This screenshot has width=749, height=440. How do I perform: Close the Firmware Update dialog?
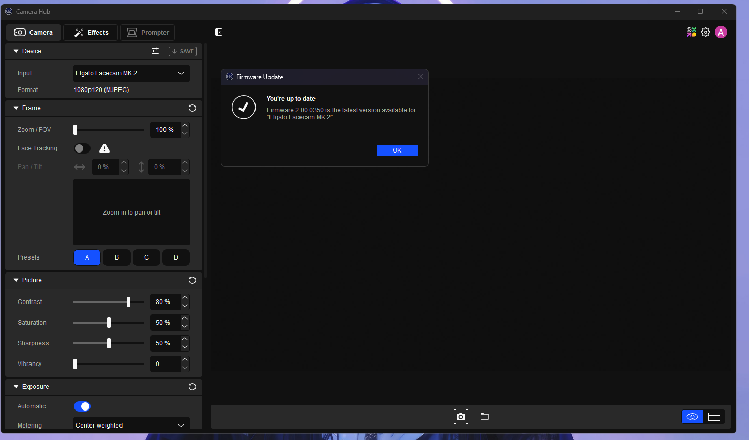pos(421,77)
